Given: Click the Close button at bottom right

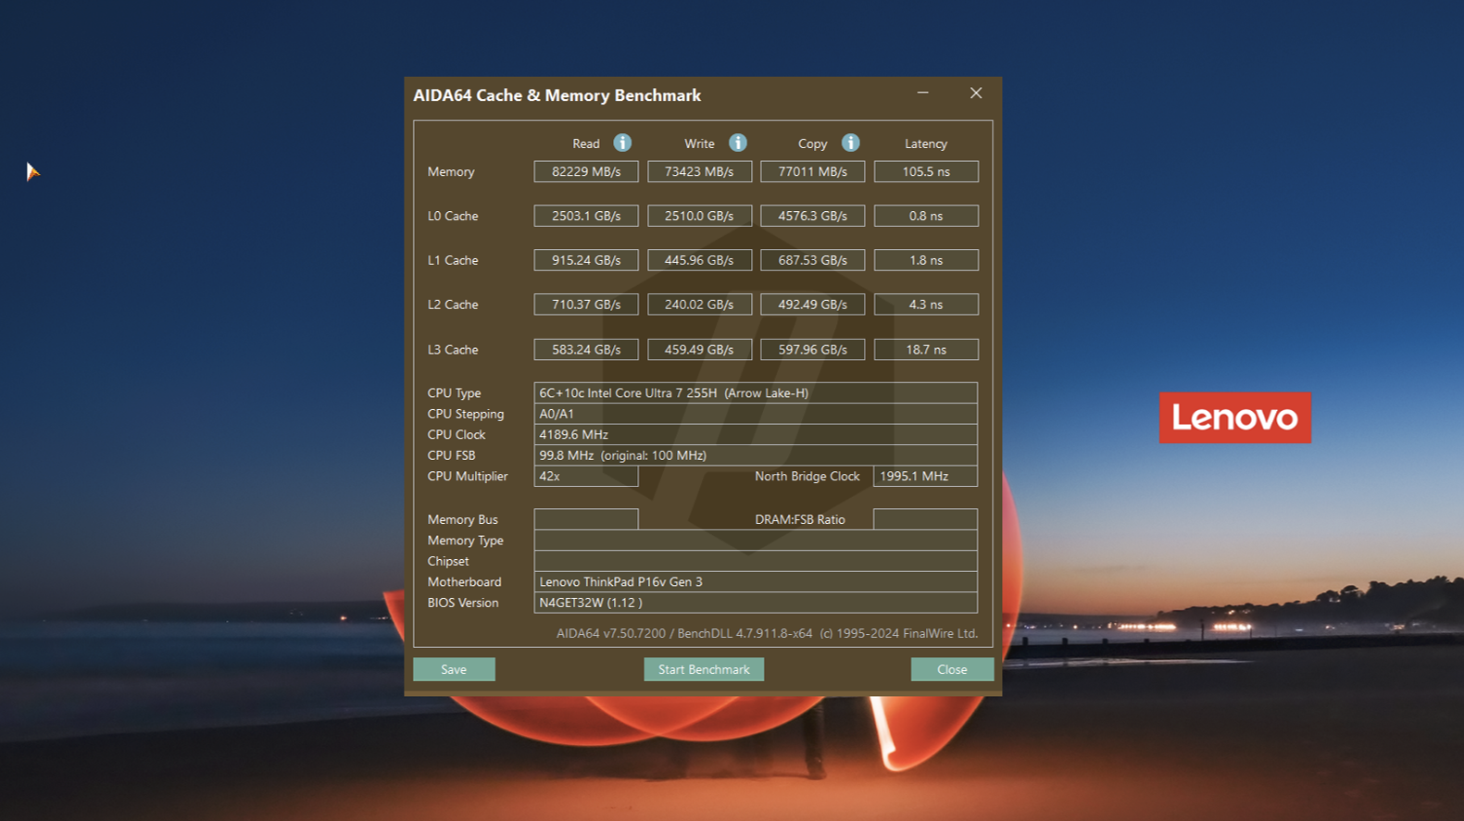Looking at the screenshot, I should (x=951, y=669).
